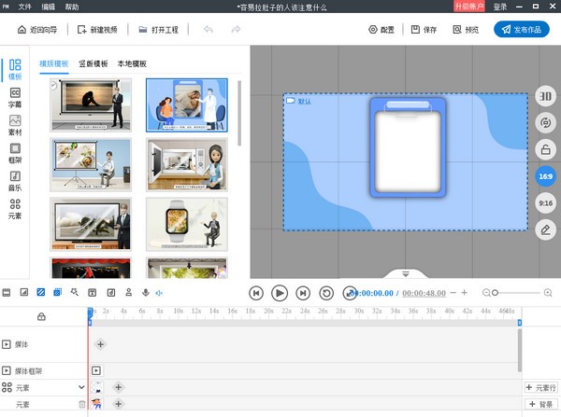This screenshot has width=561, height=417.
Task: Expand the 元素 track row chevron
Action: [x=81, y=387]
